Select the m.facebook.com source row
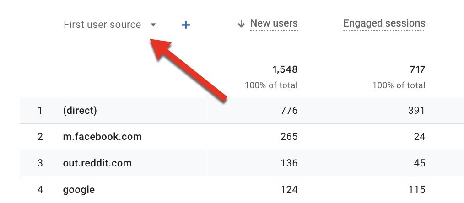Viewport: 464px width, 203px height. [102, 136]
